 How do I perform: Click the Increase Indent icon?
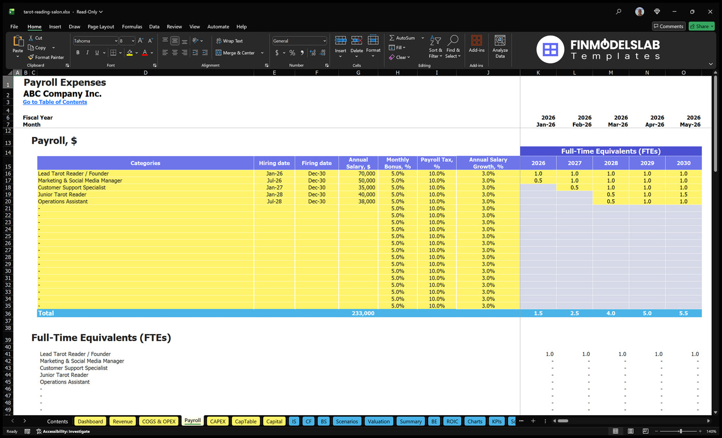[205, 53]
